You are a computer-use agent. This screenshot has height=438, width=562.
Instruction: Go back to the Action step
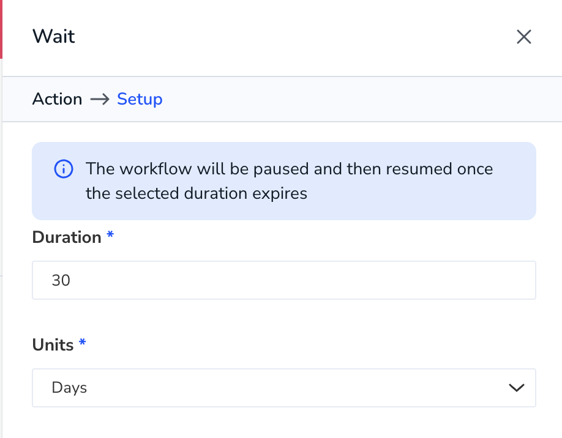point(57,99)
